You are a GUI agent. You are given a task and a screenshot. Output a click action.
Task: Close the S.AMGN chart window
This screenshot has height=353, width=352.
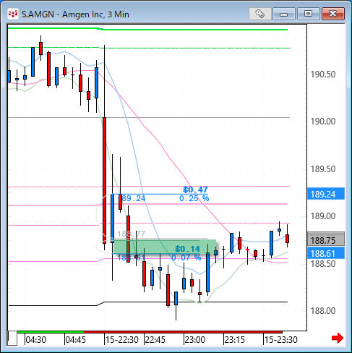click(x=333, y=14)
